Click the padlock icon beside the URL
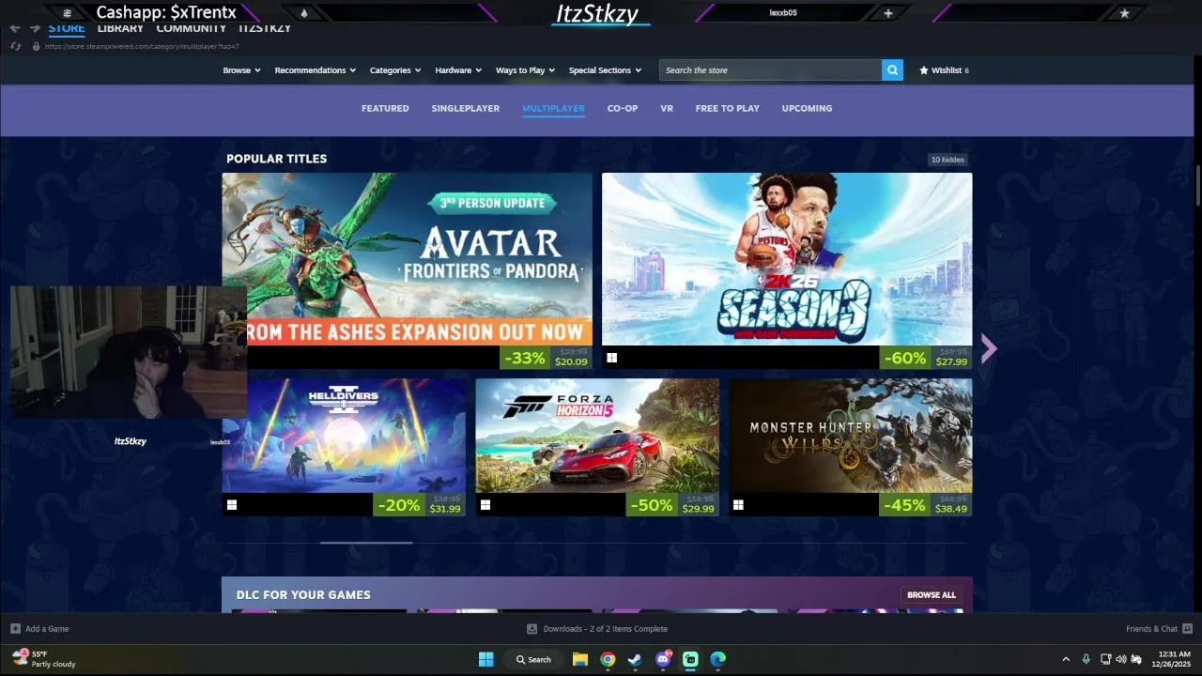 click(x=37, y=46)
